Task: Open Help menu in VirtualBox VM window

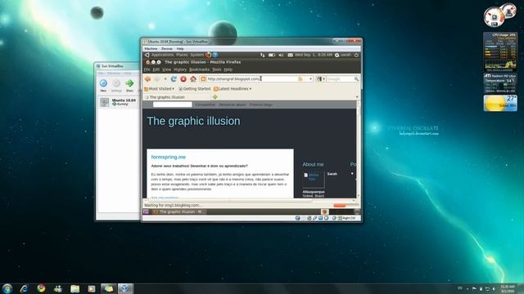Action: [180, 49]
